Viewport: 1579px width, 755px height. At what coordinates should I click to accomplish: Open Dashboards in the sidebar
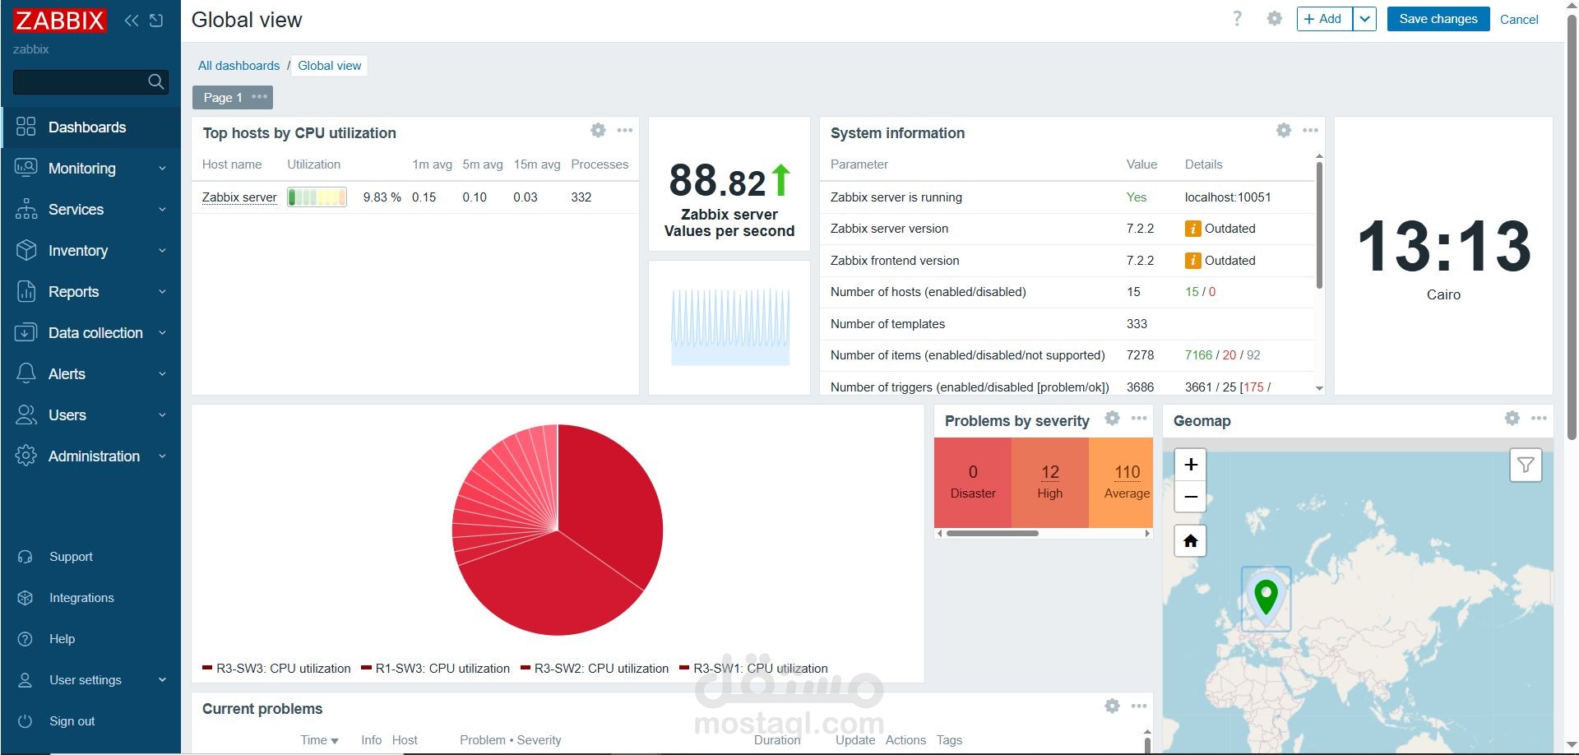90,127
